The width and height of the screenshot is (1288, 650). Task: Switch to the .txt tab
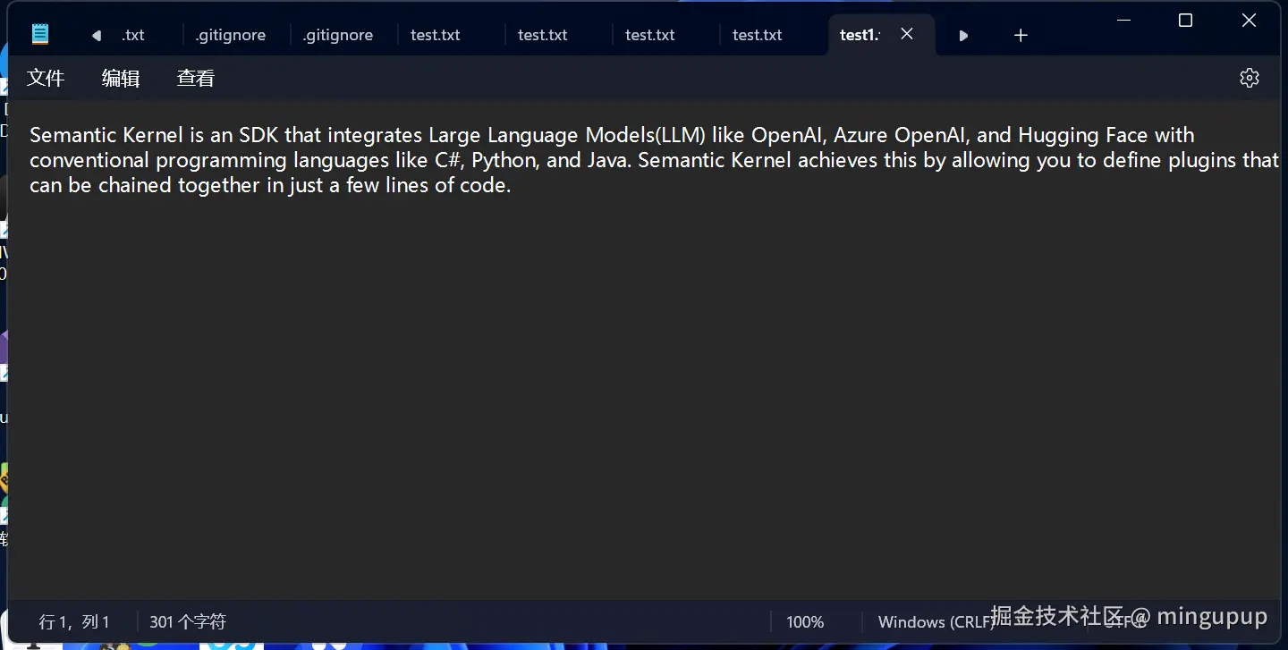pos(133,35)
